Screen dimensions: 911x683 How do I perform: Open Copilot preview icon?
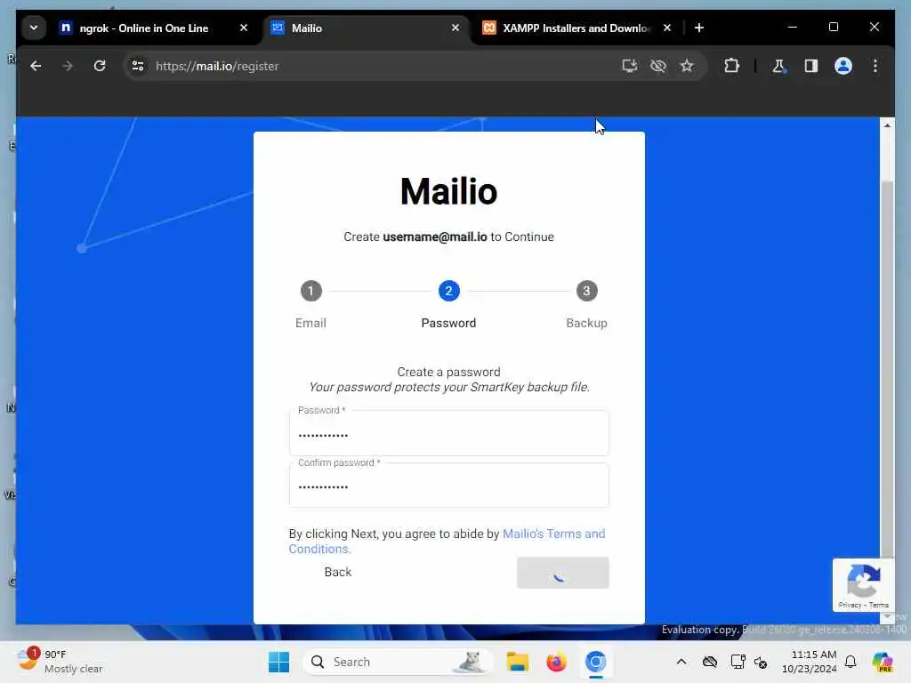pos(882,662)
